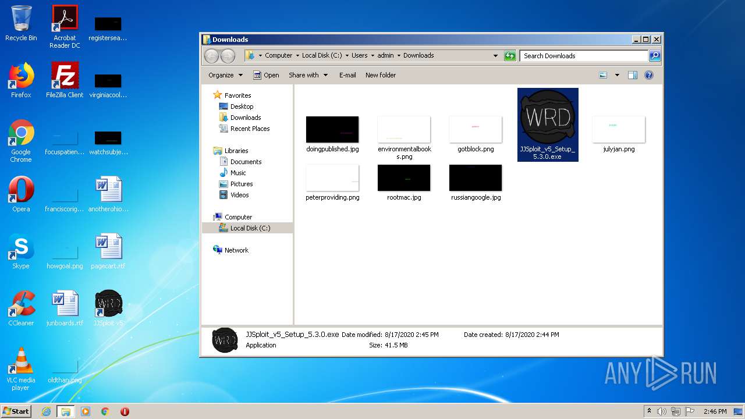Click the change view icon
Screen dimensions: 745x419
(603, 75)
